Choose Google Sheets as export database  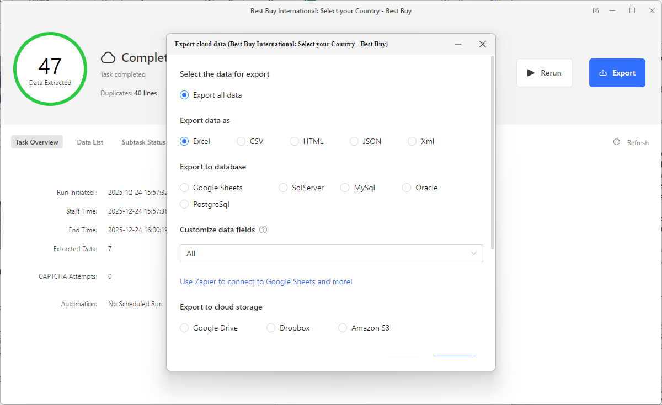click(x=184, y=188)
